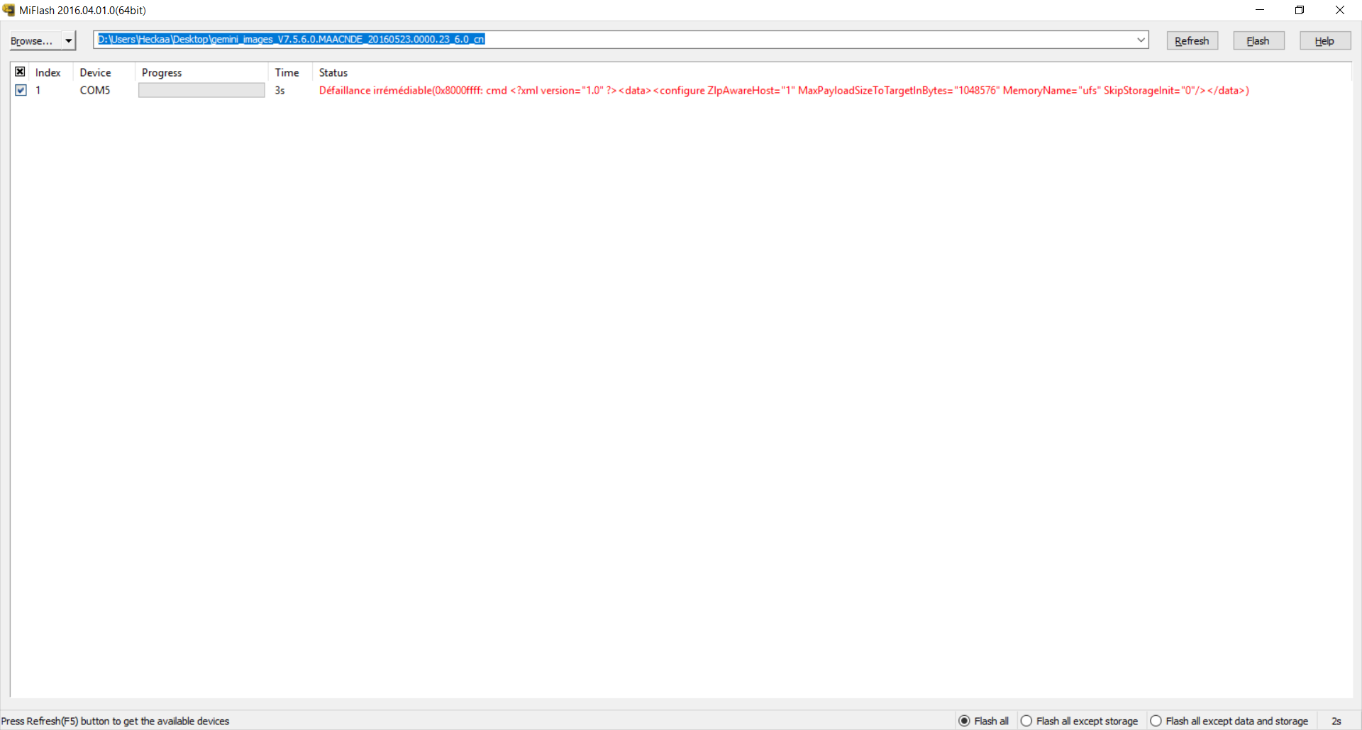Select the COM5 device cell
The width and height of the screenshot is (1362, 730).
click(95, 90)
